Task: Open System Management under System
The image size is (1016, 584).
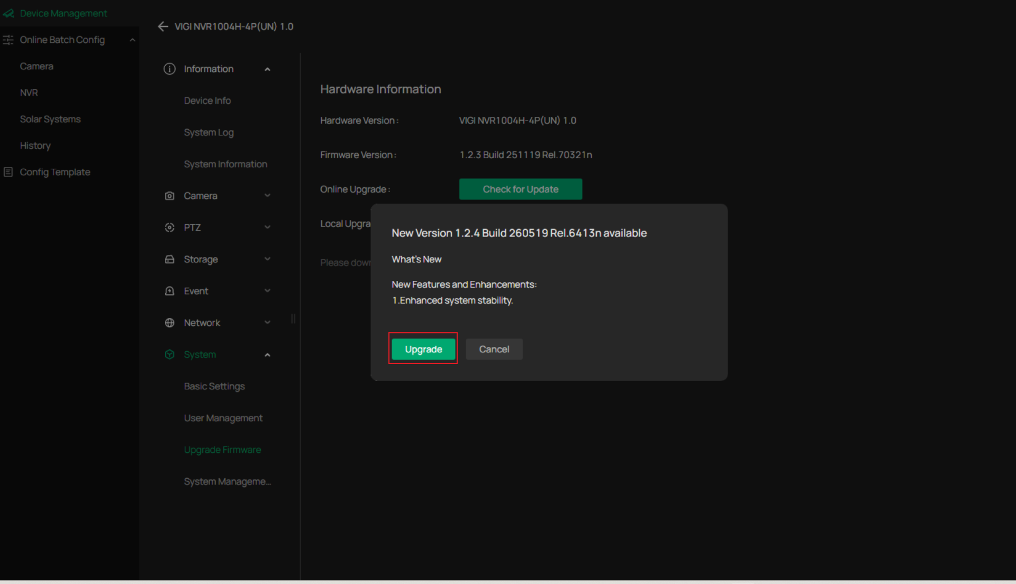Action: (x=228, y=481)
